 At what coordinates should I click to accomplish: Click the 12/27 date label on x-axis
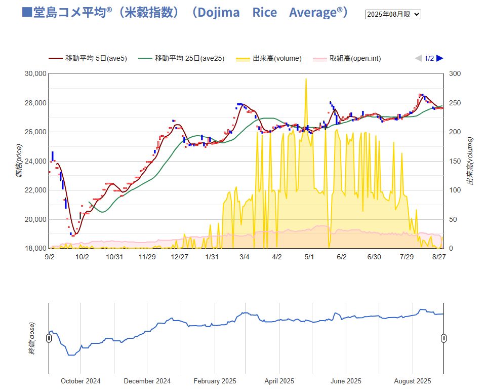179,257
